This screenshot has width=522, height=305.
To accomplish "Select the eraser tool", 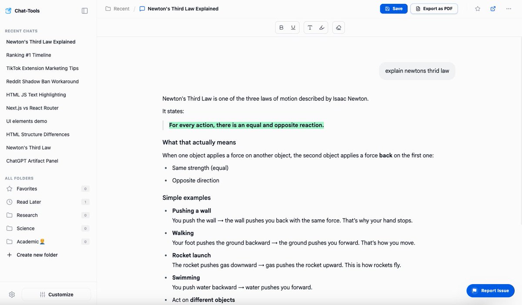I will click(x=339, y=27).
